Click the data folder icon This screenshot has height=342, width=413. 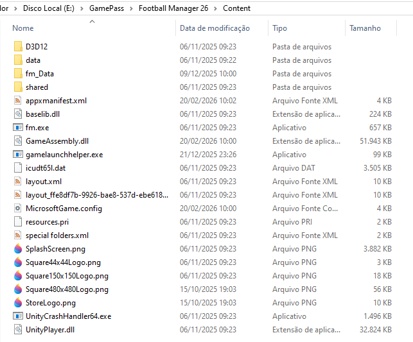(18, 60)
